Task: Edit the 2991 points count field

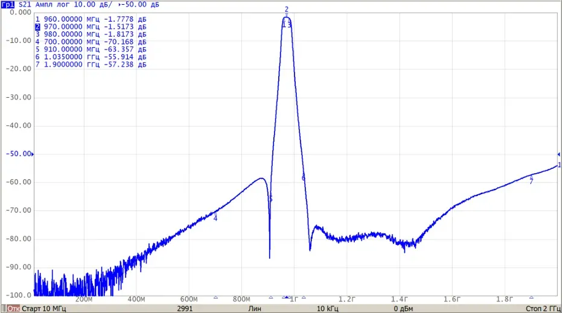Action: 185,309
